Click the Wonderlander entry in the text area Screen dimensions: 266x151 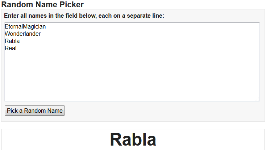pyautogui.click(x=22, y=34)
